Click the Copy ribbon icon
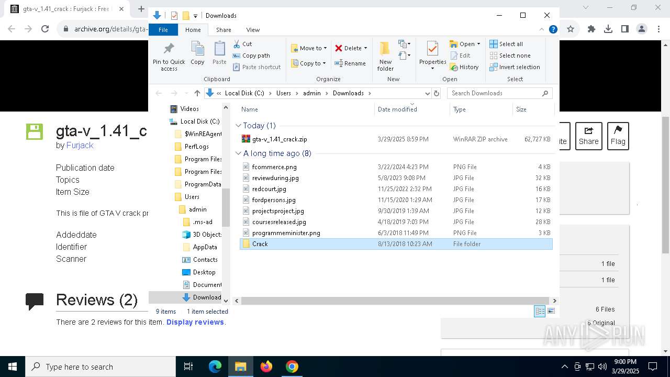This screenshot has height=377, width=670. (197, 53)
